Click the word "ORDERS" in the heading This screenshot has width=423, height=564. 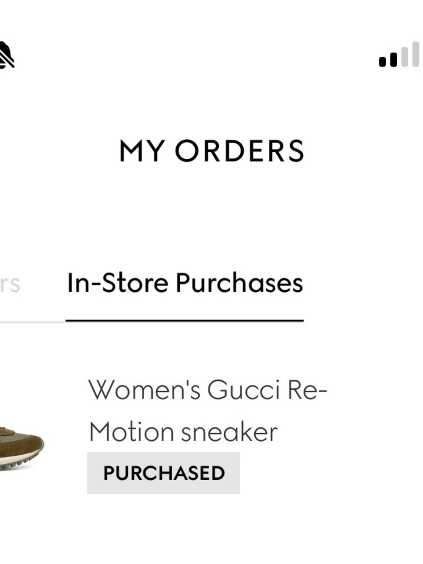pyautogui.click(x=239, y=151)
